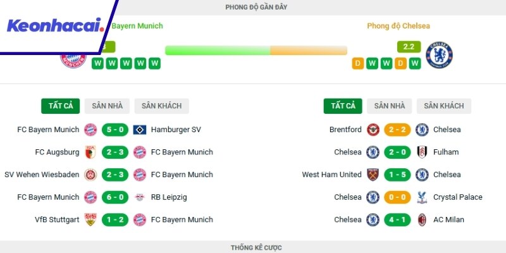
Task: Click the Crystal Palace club logo
Action: click(x=422, y=197)
